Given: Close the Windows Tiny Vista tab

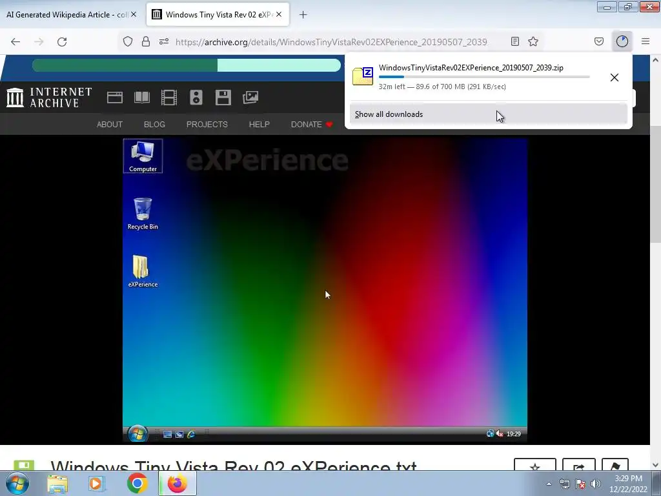Looking at the screenshot, I should coord(279,14).
